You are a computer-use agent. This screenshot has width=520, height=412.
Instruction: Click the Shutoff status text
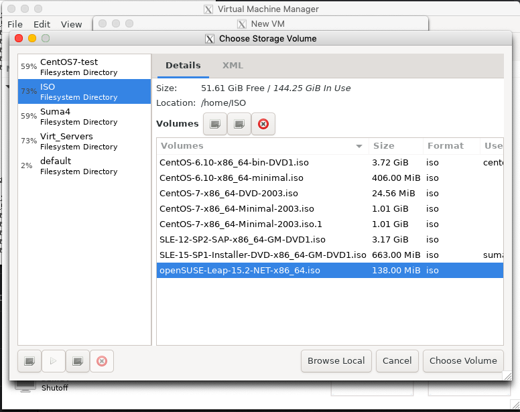point(55,388)
